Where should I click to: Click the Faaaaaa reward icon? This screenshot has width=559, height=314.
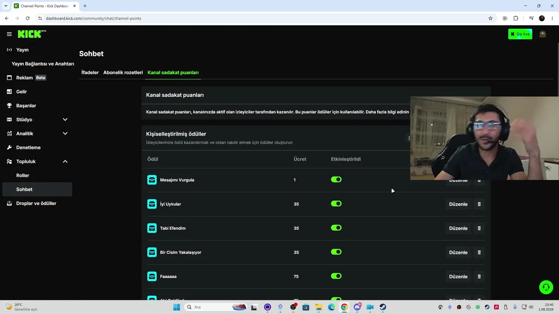tap(152, 276)
